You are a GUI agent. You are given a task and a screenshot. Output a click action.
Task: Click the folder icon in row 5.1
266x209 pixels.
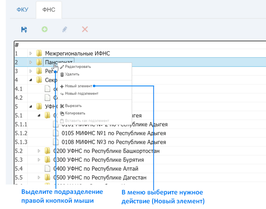pyautogui.click(x=48, y=115)
